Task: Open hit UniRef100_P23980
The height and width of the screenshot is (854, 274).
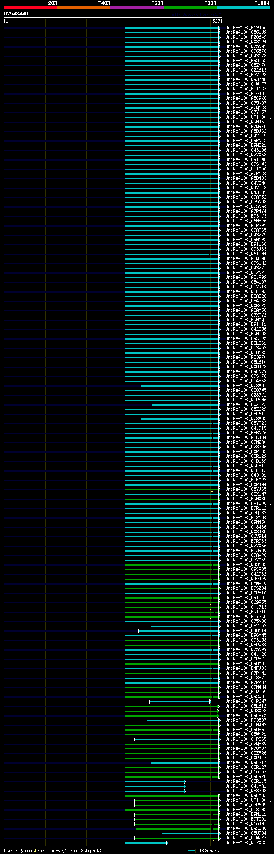Action: (246, 550)
